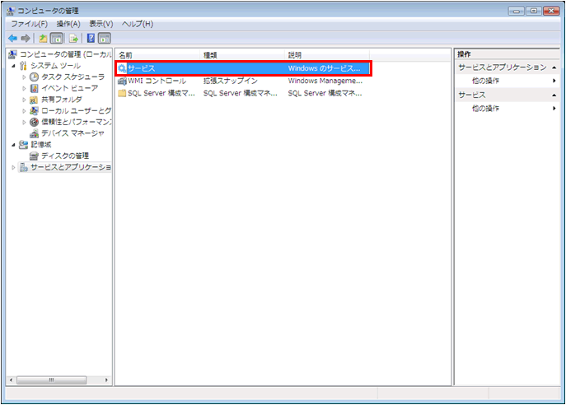The height and width of the screenshot is (405, 566).
Task: Click the tree scrollbar right arrow
Action: [106, 380]
